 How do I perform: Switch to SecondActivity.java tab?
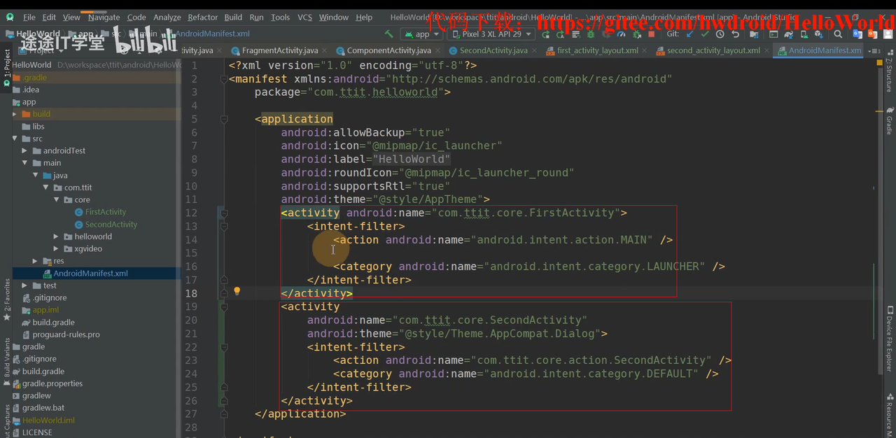click(x=493, y=50)
